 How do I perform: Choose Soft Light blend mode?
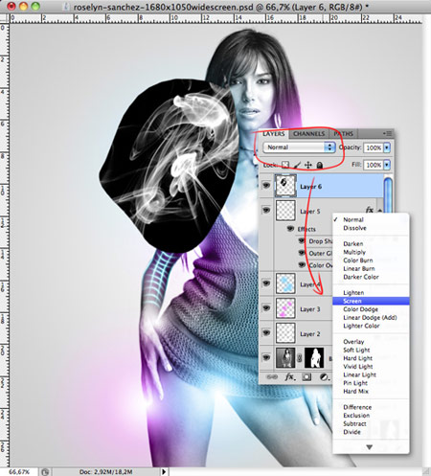pyautogui.click(x=371, y=350)
